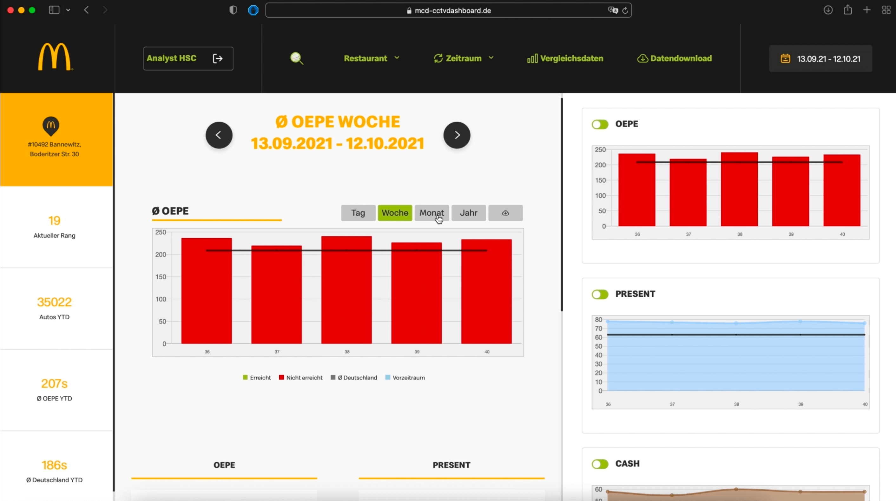
Task: Toggle Vorzeitraum legend entry
Action: (405, 378)
